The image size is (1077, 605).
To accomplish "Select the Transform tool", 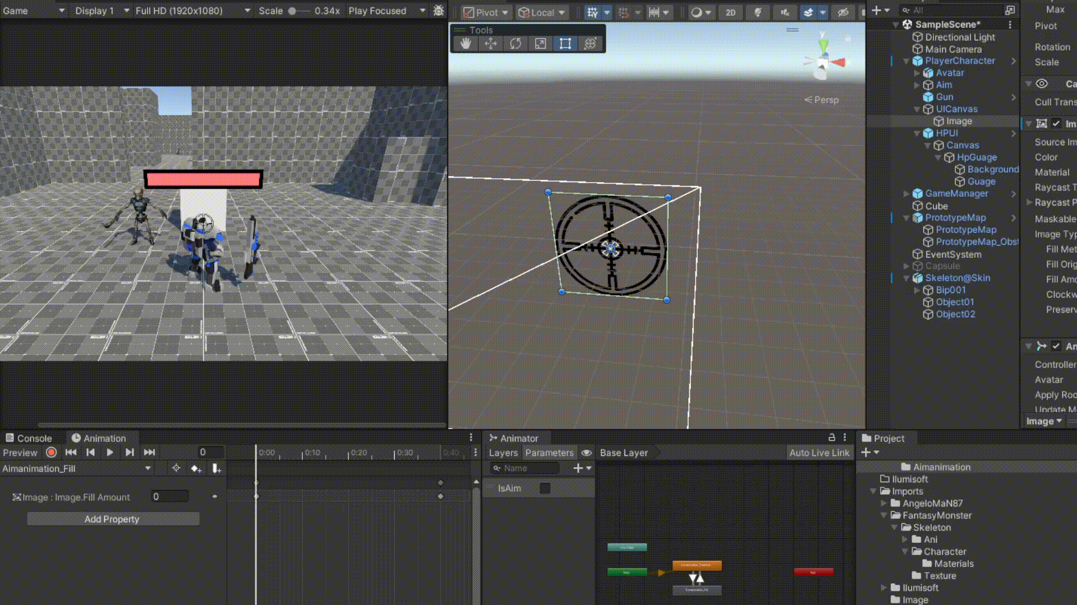I will [x=590, y=44].
